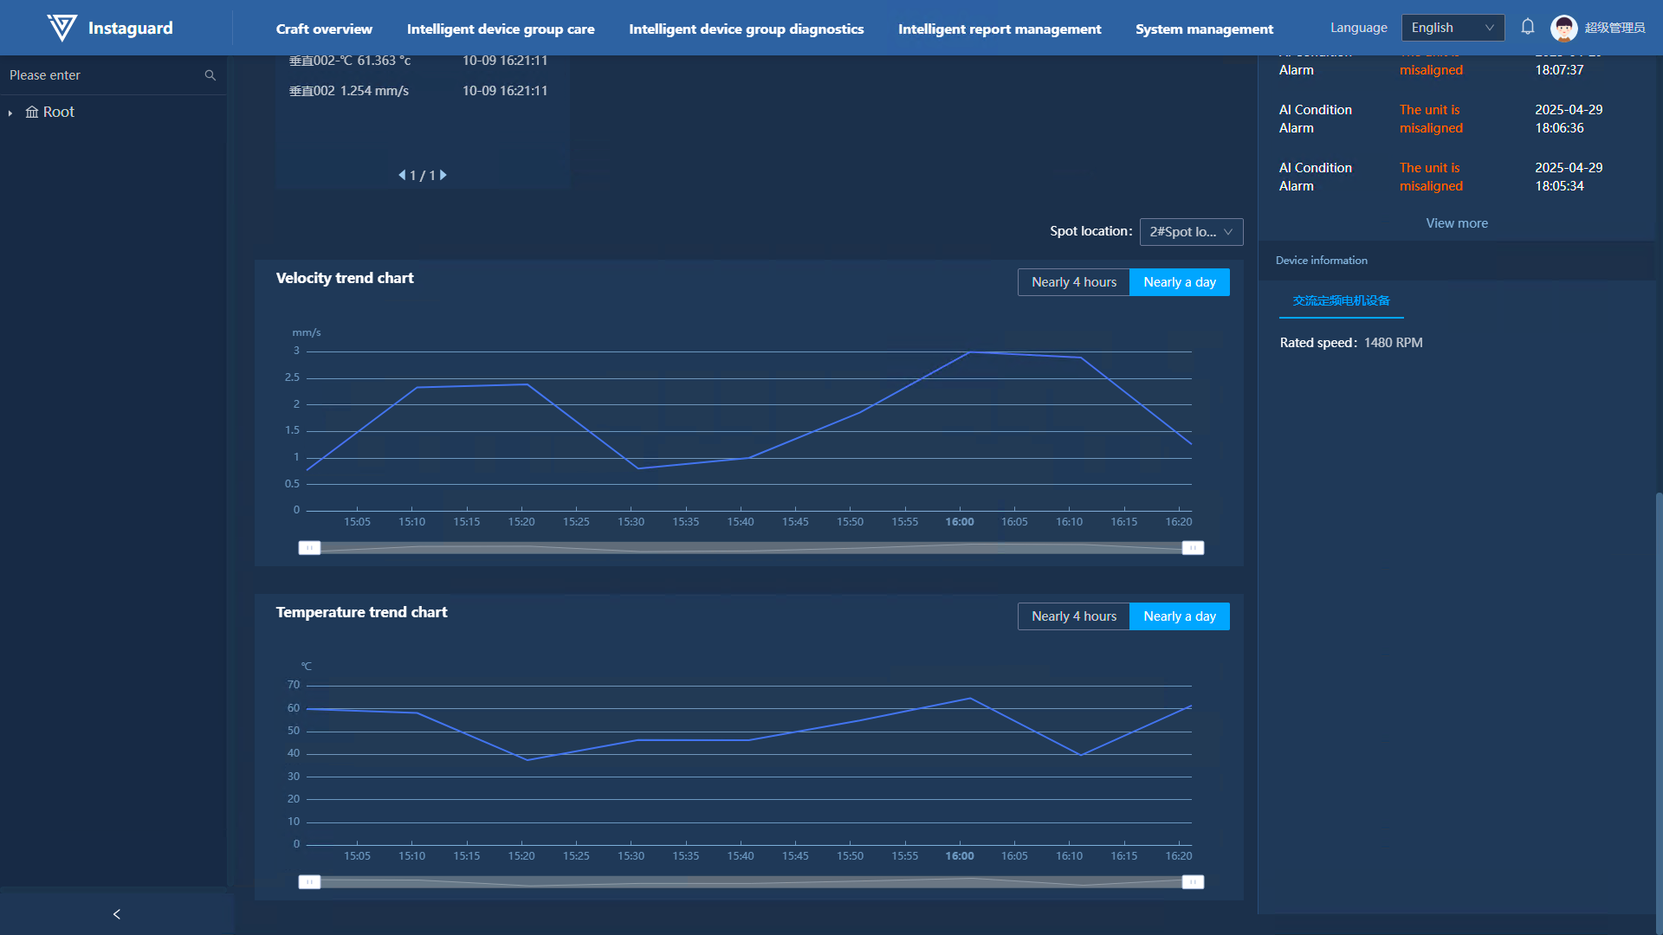Select Nearly a day for Velocity chart
Viewport: 1663px width, 935px height.
(1179, 282)
